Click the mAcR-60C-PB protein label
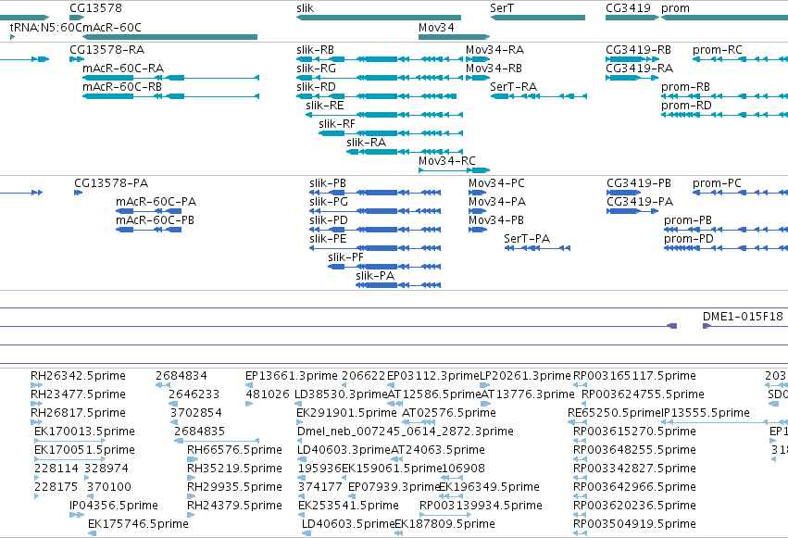This screenshot has height=538, width=788. [155, 220]
